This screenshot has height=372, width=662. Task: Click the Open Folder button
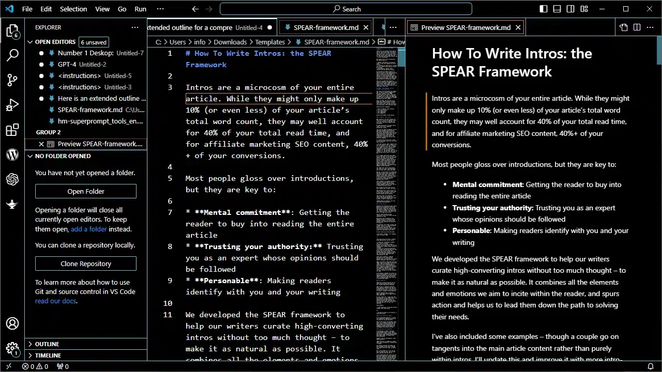coord(86,191)
